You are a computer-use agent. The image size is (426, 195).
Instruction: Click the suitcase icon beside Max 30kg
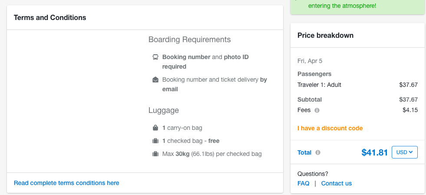[x=155, y=154]
